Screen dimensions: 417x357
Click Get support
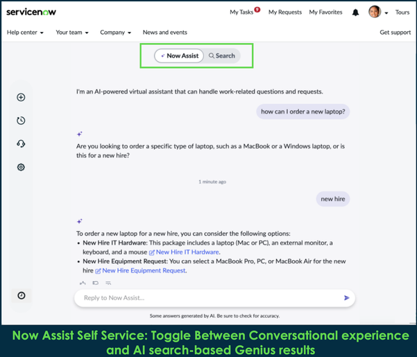[x=395, y=33]
